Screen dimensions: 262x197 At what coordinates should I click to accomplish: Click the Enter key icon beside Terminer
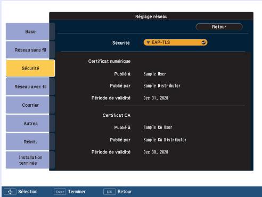point(60,192)
